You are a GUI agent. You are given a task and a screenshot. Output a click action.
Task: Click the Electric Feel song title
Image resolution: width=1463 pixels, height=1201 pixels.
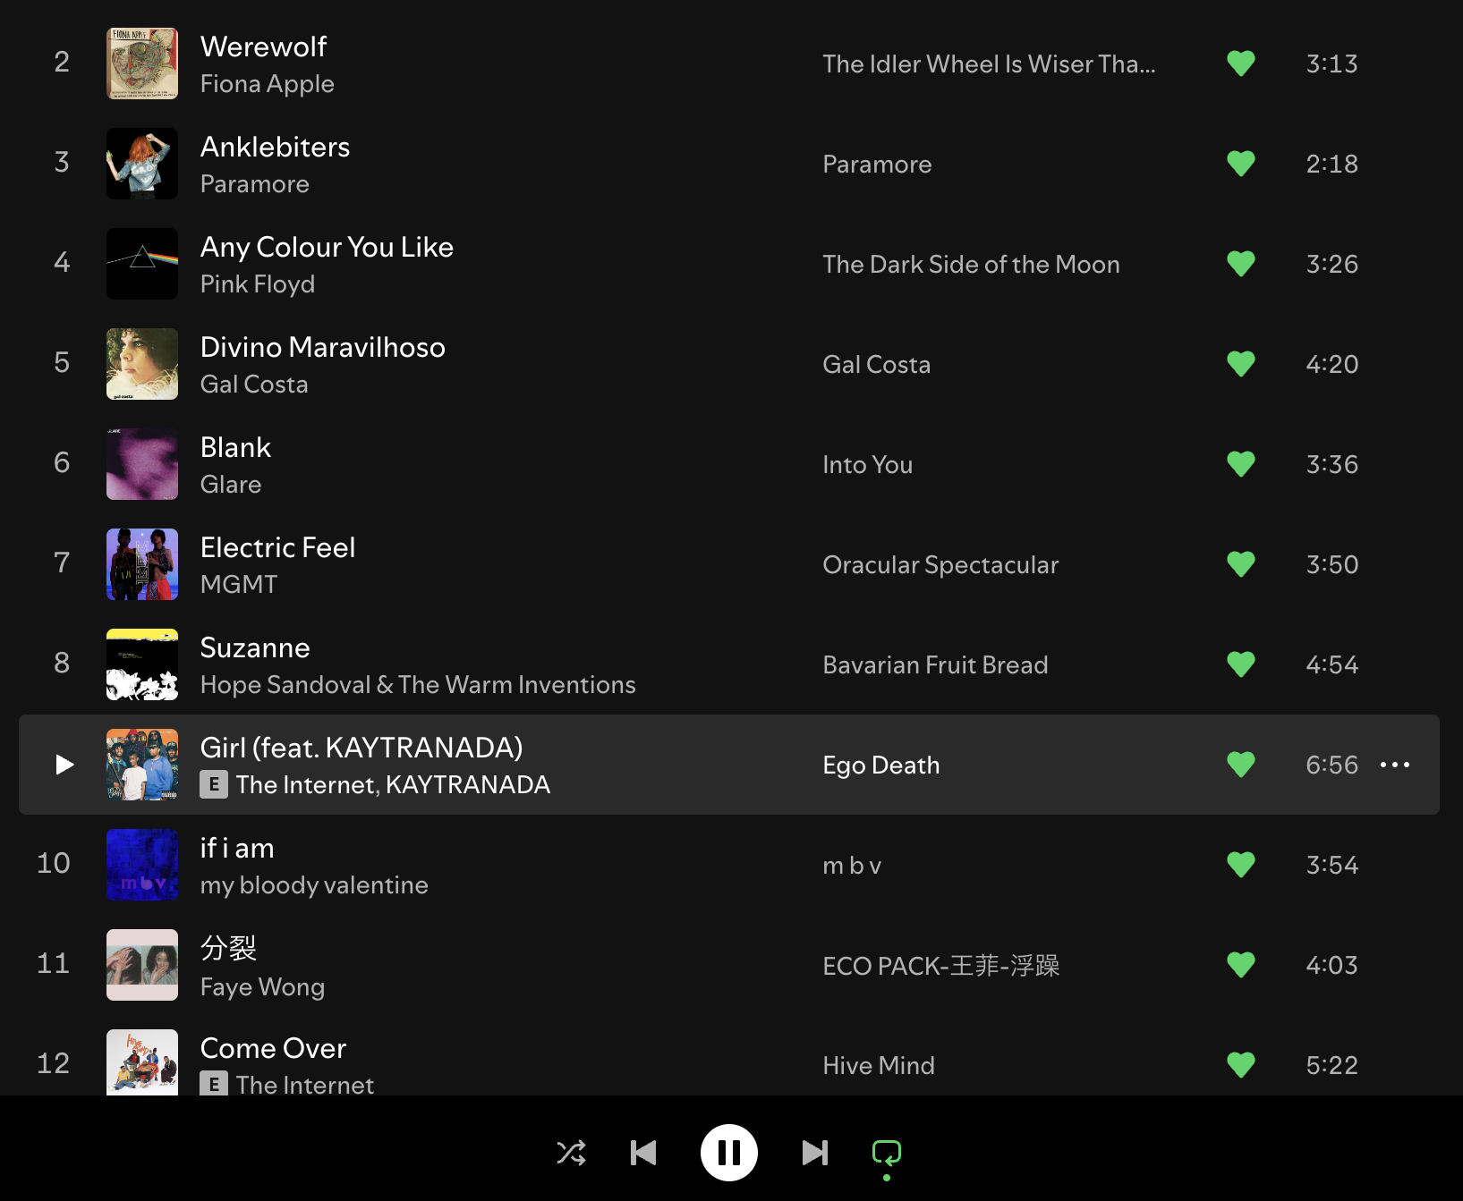278,547
